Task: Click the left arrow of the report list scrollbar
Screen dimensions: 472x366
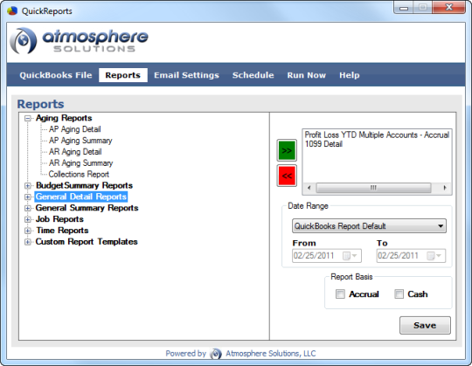Action: pyautogui.click(x=309, y=188)
